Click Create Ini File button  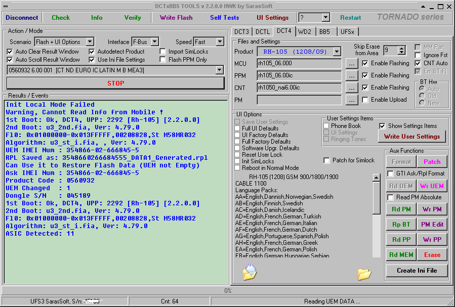point(417,271)
